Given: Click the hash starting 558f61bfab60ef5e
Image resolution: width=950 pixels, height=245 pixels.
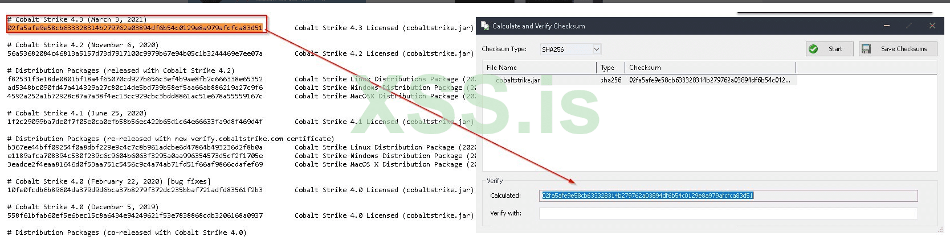Looking at the screenshot, I should coord(135,215).
